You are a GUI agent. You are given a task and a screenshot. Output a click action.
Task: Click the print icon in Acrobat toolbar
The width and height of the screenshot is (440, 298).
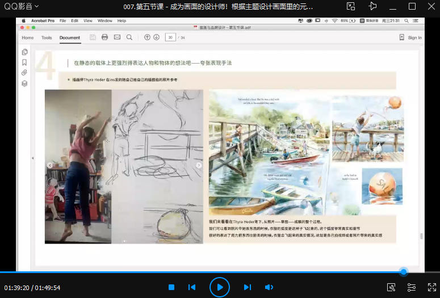(104, 37)
